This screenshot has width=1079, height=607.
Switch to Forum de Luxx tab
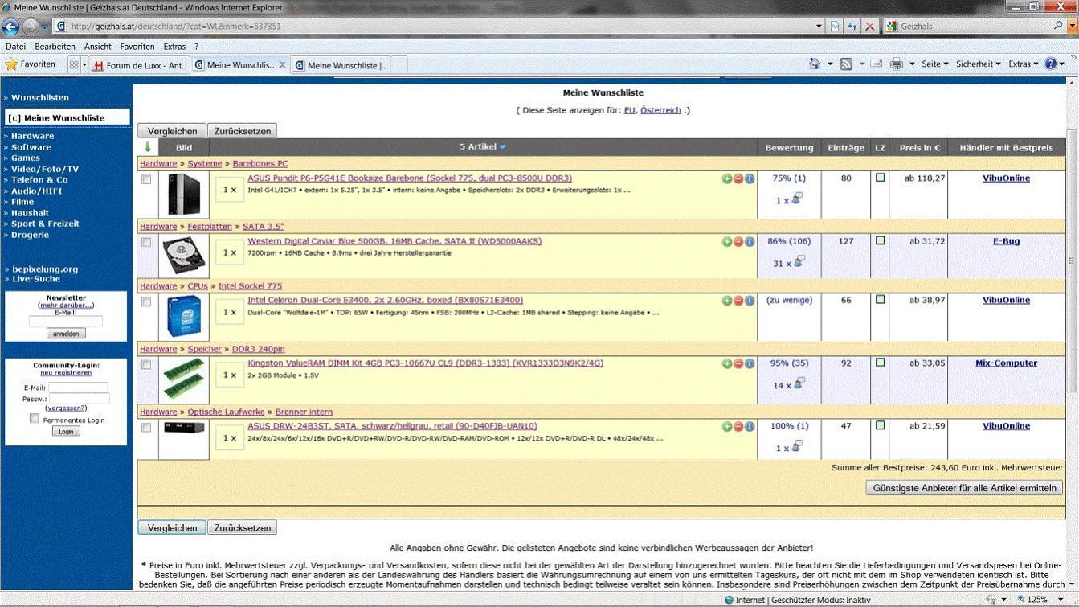tap(140, 65)
